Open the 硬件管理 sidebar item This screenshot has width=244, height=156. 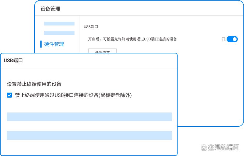click(54, 44)
